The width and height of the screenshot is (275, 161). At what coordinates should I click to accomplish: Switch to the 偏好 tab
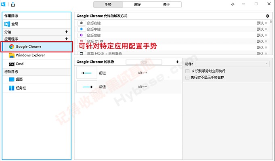[137, 4]
